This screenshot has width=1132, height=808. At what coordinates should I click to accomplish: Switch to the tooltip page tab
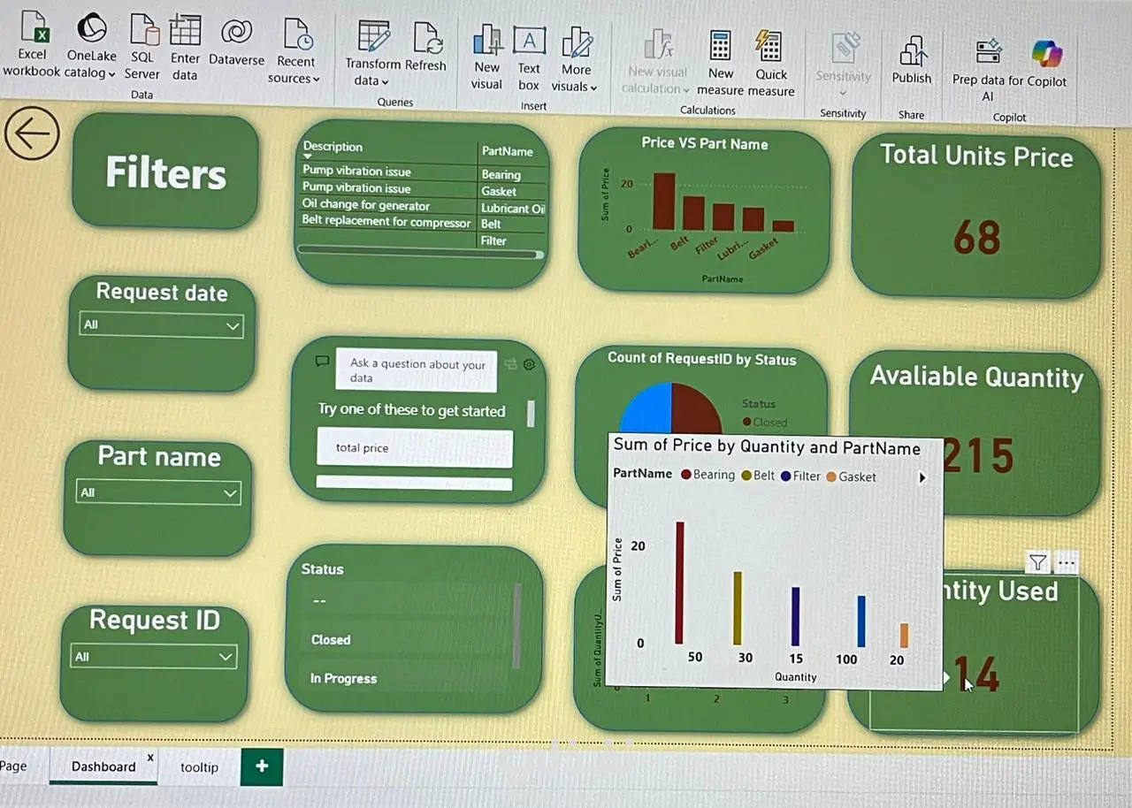click(199, 767)
